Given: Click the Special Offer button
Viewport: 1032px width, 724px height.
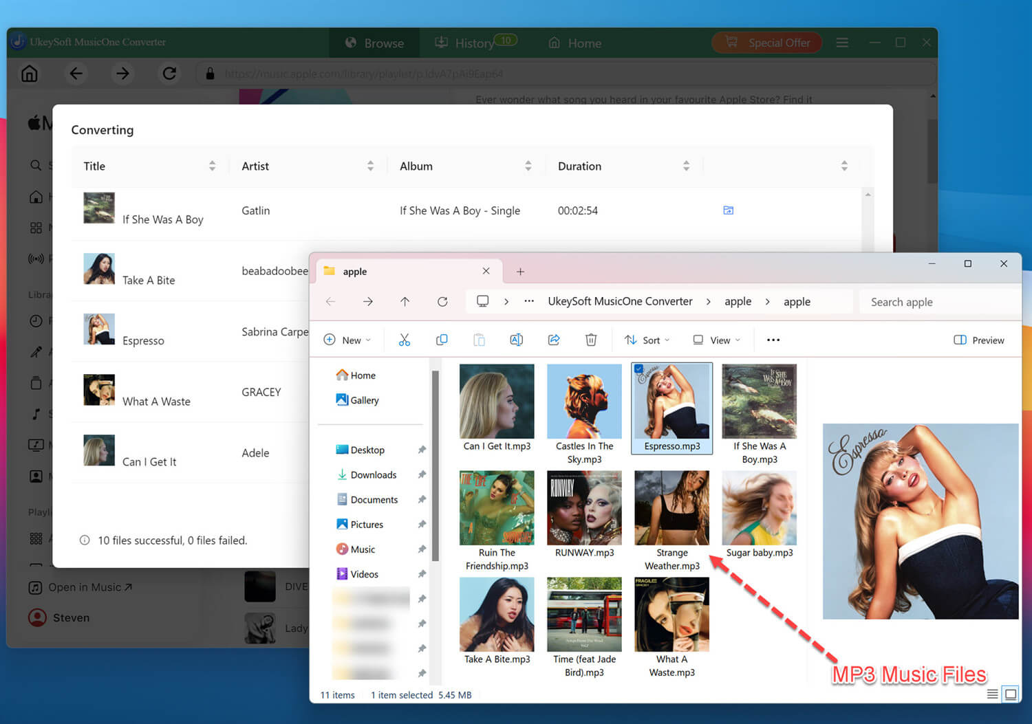Looking at the screenshot, I should [767, 43].
